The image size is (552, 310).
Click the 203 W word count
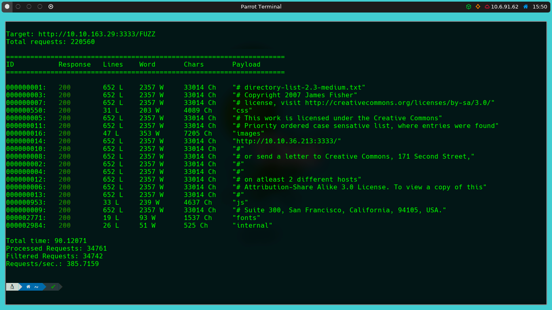(150, 111)
